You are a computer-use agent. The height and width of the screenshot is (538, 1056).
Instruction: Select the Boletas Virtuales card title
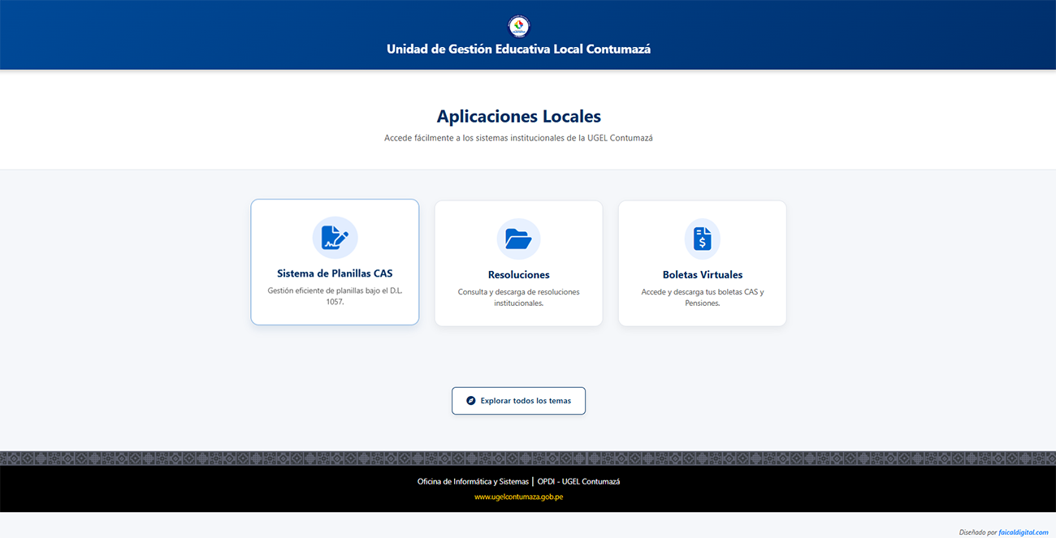click(x=702, y=275)
